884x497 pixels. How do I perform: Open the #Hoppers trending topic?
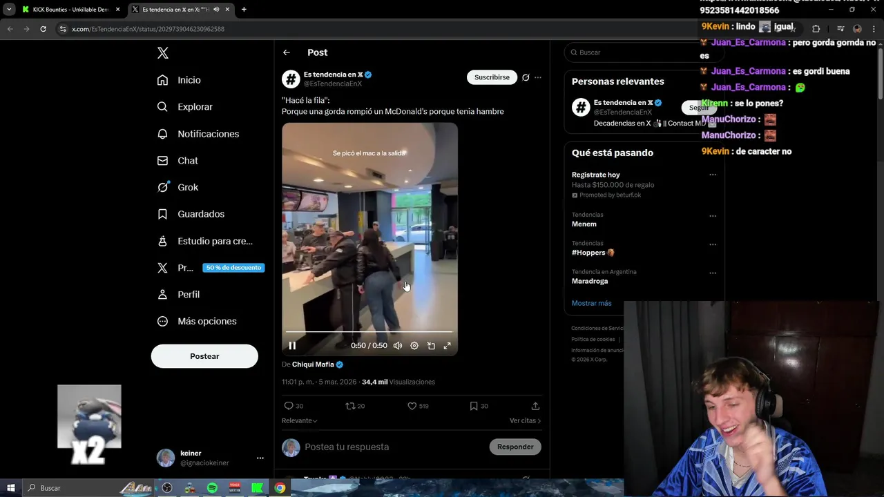click(x=593, y=253)
